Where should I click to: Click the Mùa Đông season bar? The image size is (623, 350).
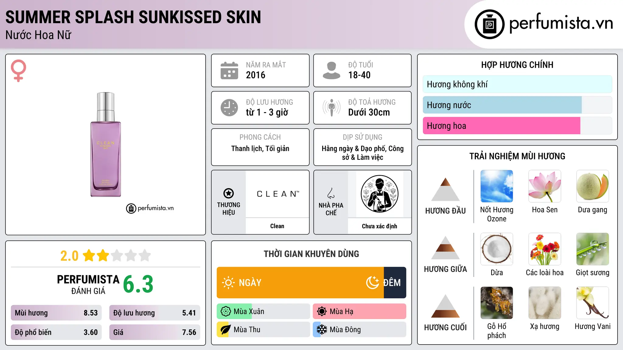coord(360,330)
